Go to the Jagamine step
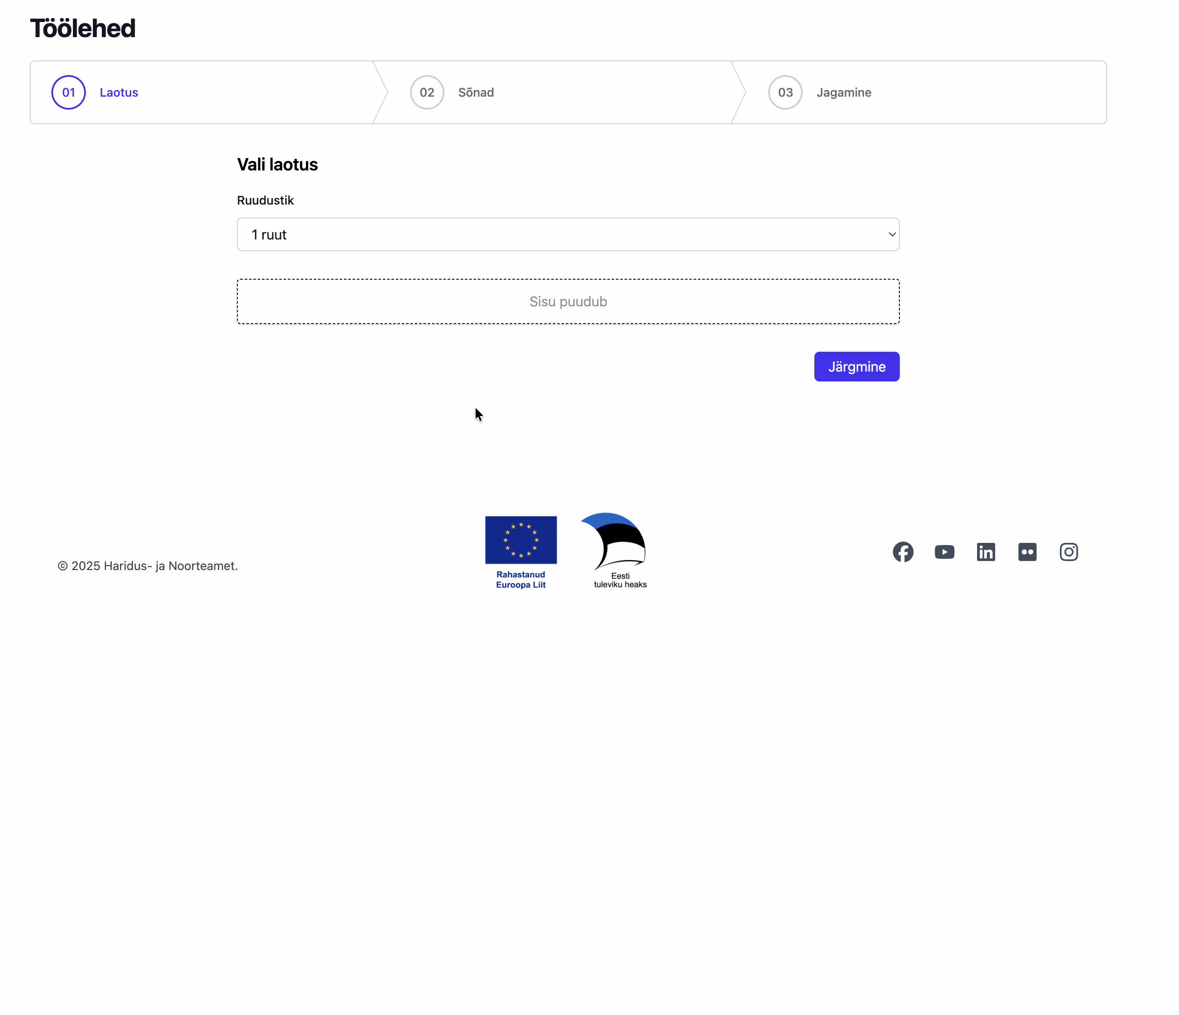1179x1015 pixels. click(x=844, y=92)
